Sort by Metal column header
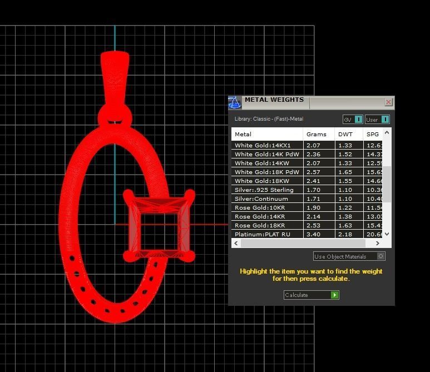This screenshot has width=430, height=372. 267,135
